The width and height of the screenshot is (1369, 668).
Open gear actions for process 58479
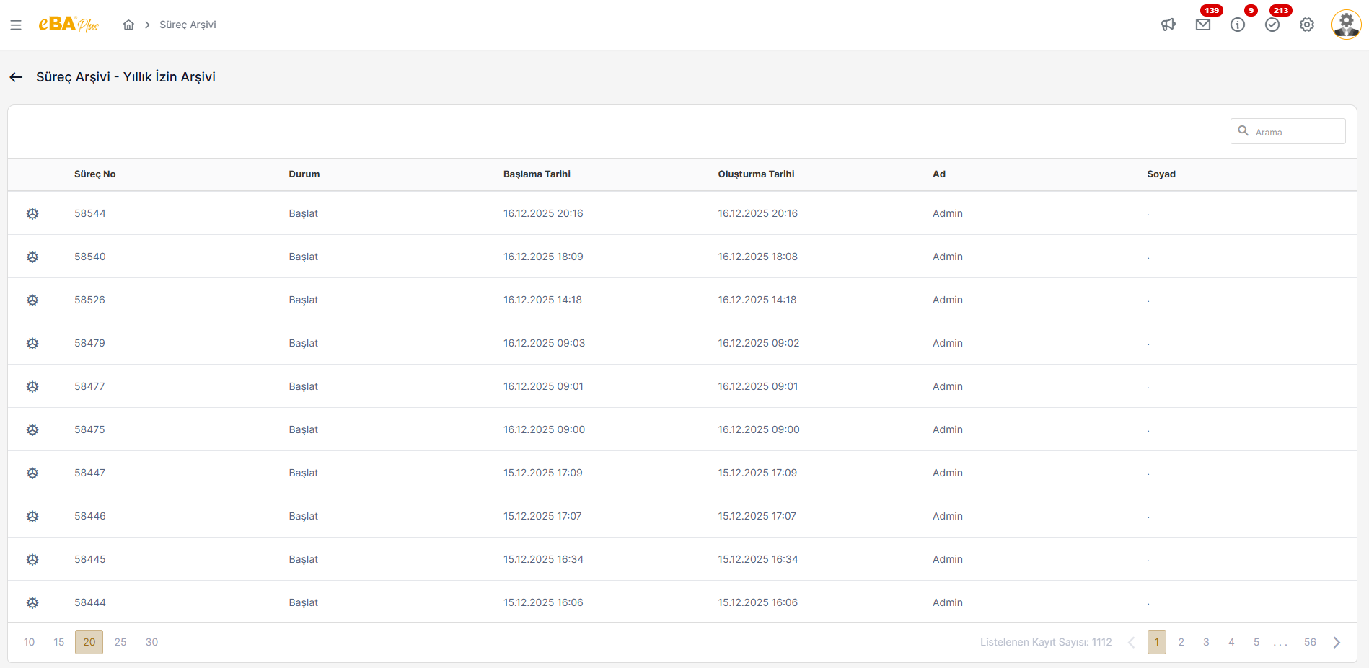point(32,344)
